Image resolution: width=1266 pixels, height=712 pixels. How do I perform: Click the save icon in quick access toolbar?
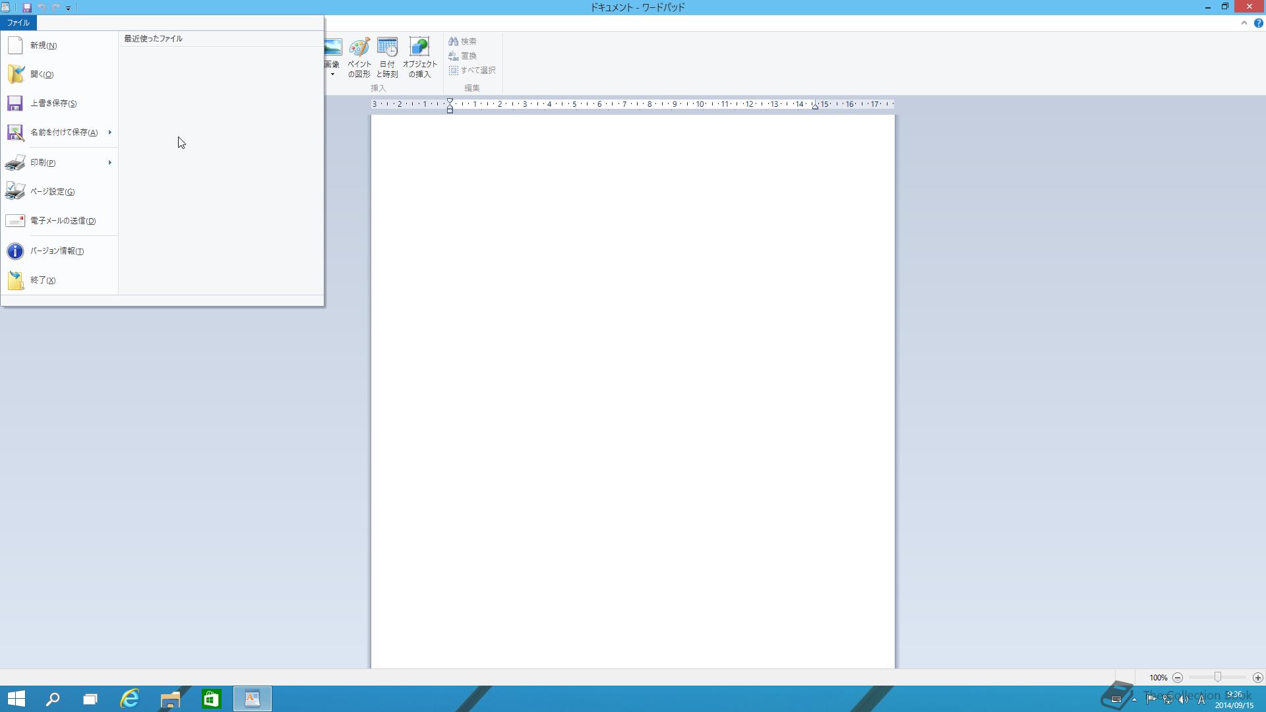[27, 7]
